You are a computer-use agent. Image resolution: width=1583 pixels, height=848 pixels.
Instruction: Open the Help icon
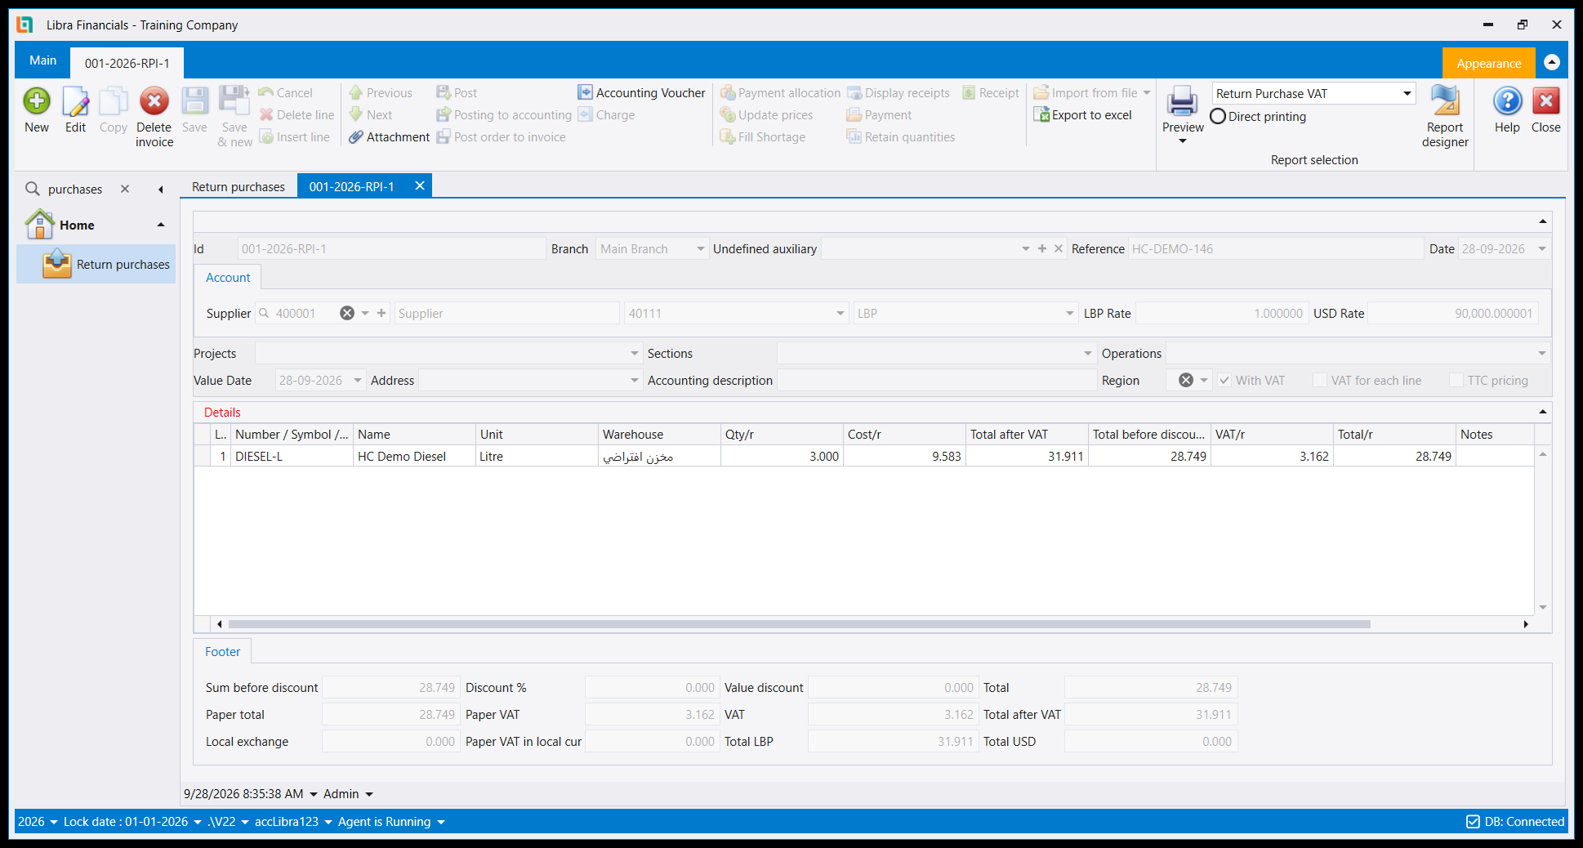(1507, 101)
